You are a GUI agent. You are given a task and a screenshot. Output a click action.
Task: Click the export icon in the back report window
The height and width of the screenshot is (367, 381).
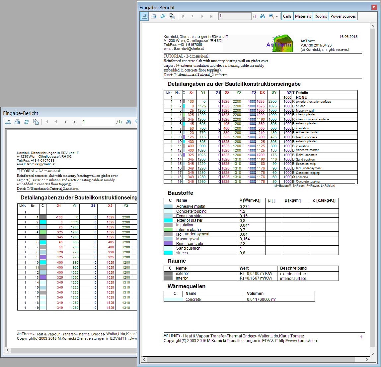[x=8, y=122]
